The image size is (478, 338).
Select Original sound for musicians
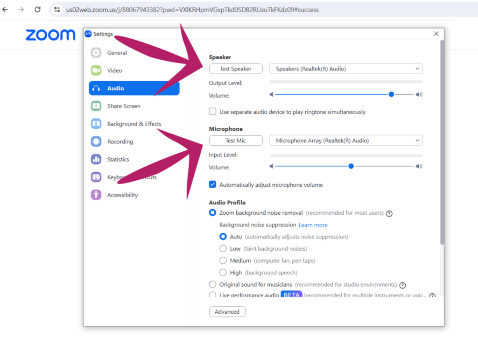click(x=212, y=284)
